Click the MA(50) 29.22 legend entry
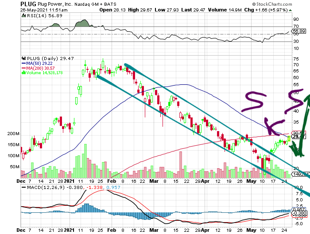This screenshot has height=234, width=310. tap(39, 64)
